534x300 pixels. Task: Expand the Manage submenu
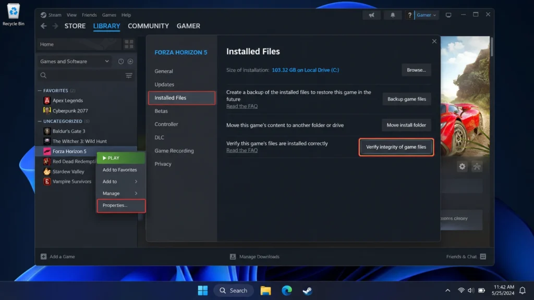(121, 193)
